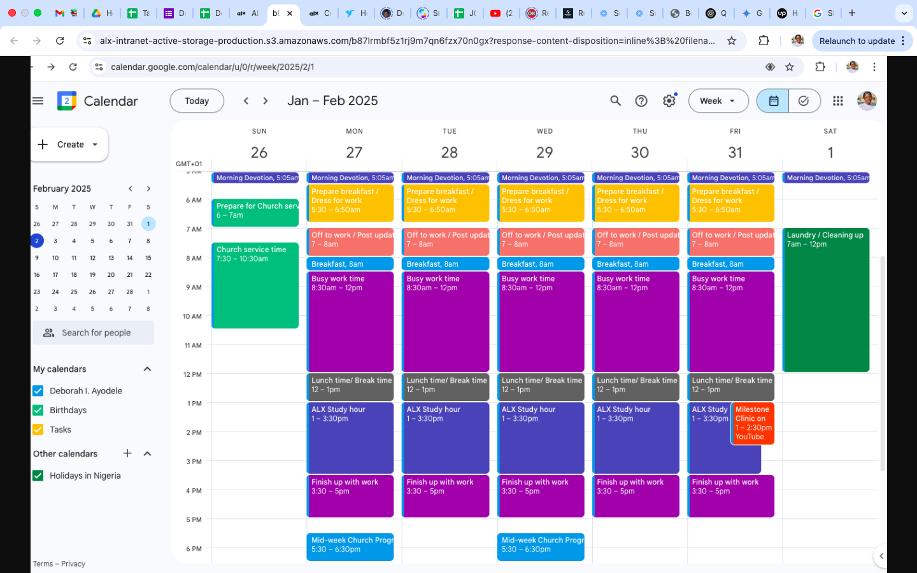Image resolution: width=917 pixels, height=573 pixels.
Task: Open the Support help icon
Action: coord(641,101)
